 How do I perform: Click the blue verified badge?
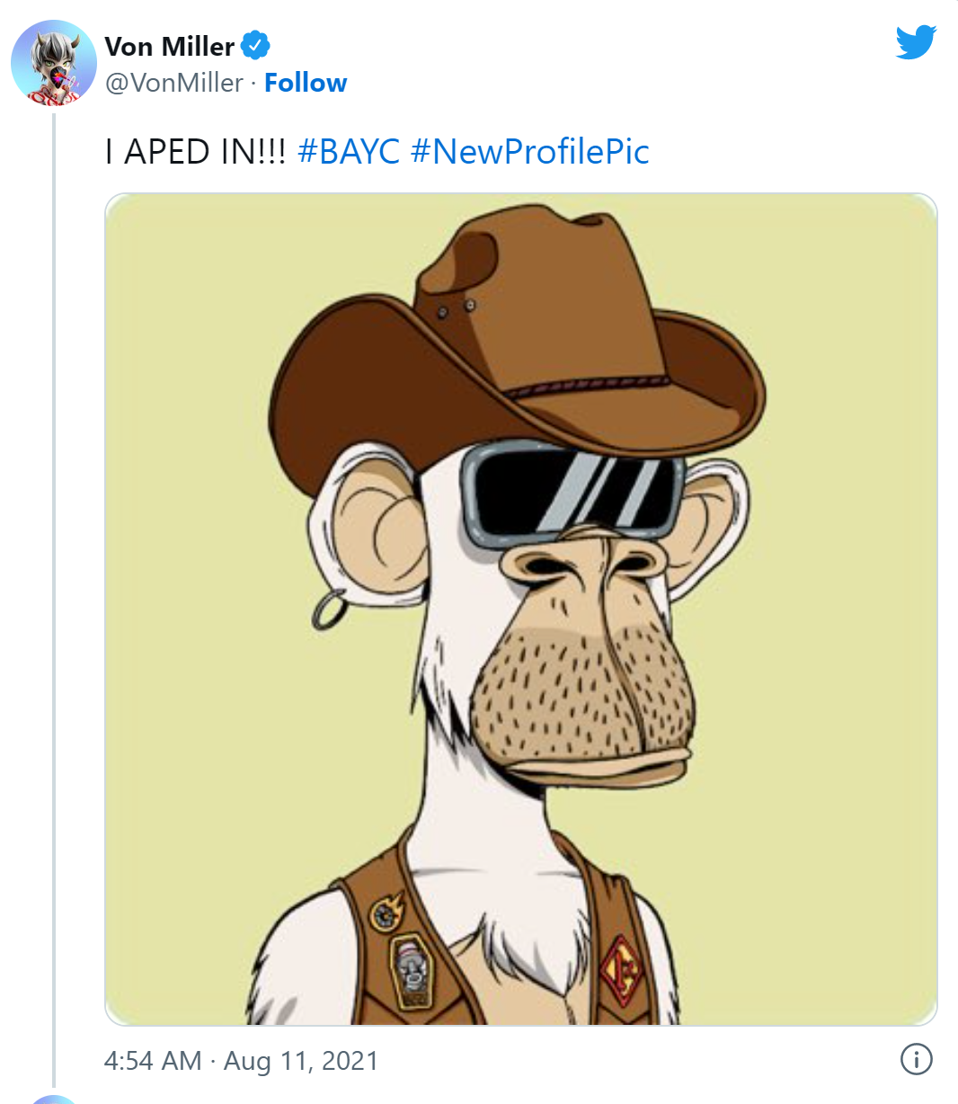tap(255, 45)
